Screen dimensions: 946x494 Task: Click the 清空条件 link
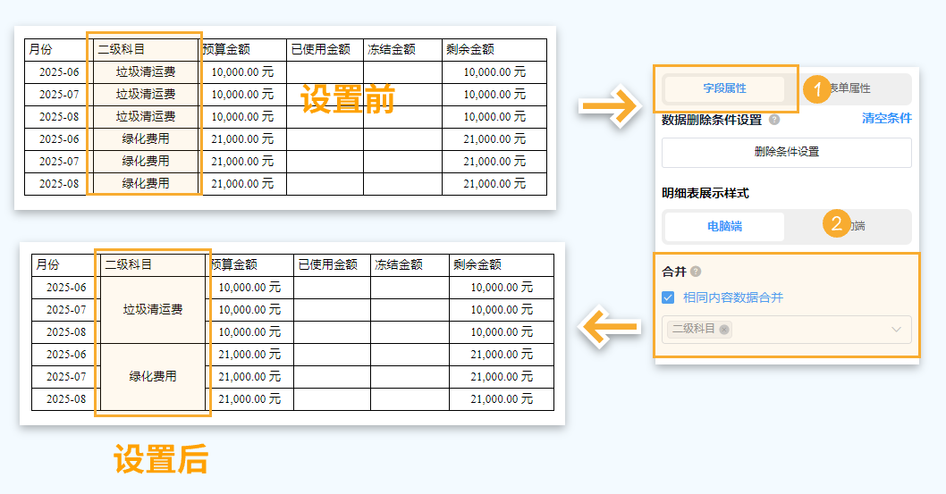pyautogui.click(x=886, y=119)
